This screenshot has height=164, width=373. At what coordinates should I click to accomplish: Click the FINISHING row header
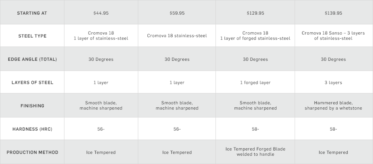click(32, 106)
